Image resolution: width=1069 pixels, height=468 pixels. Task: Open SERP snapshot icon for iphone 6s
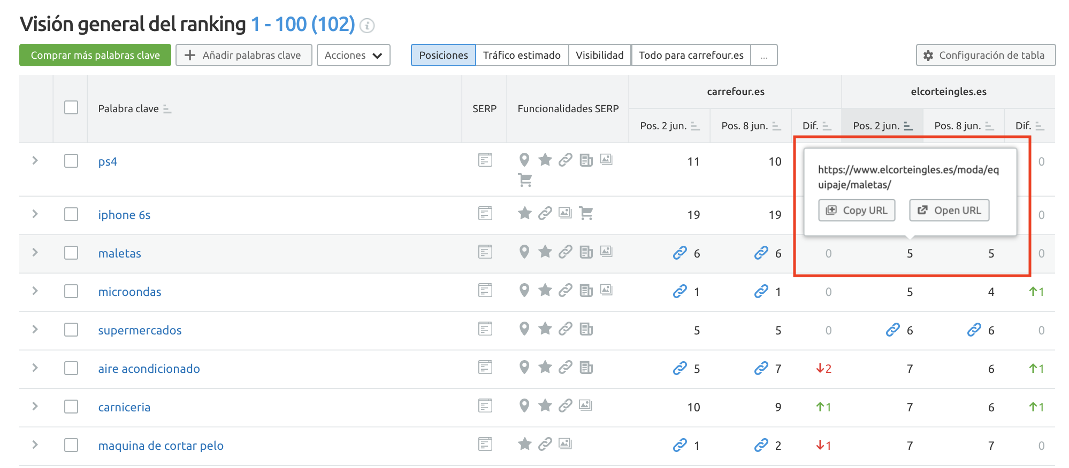[485, 213]
